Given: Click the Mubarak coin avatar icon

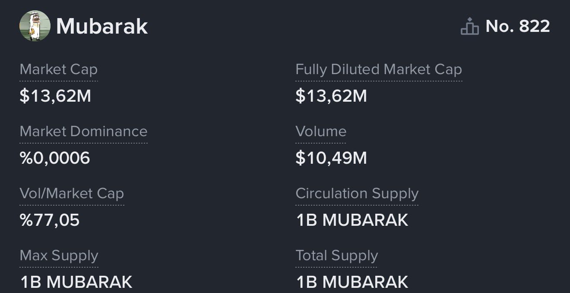Looking at the screenshot, I should [35, 26].
